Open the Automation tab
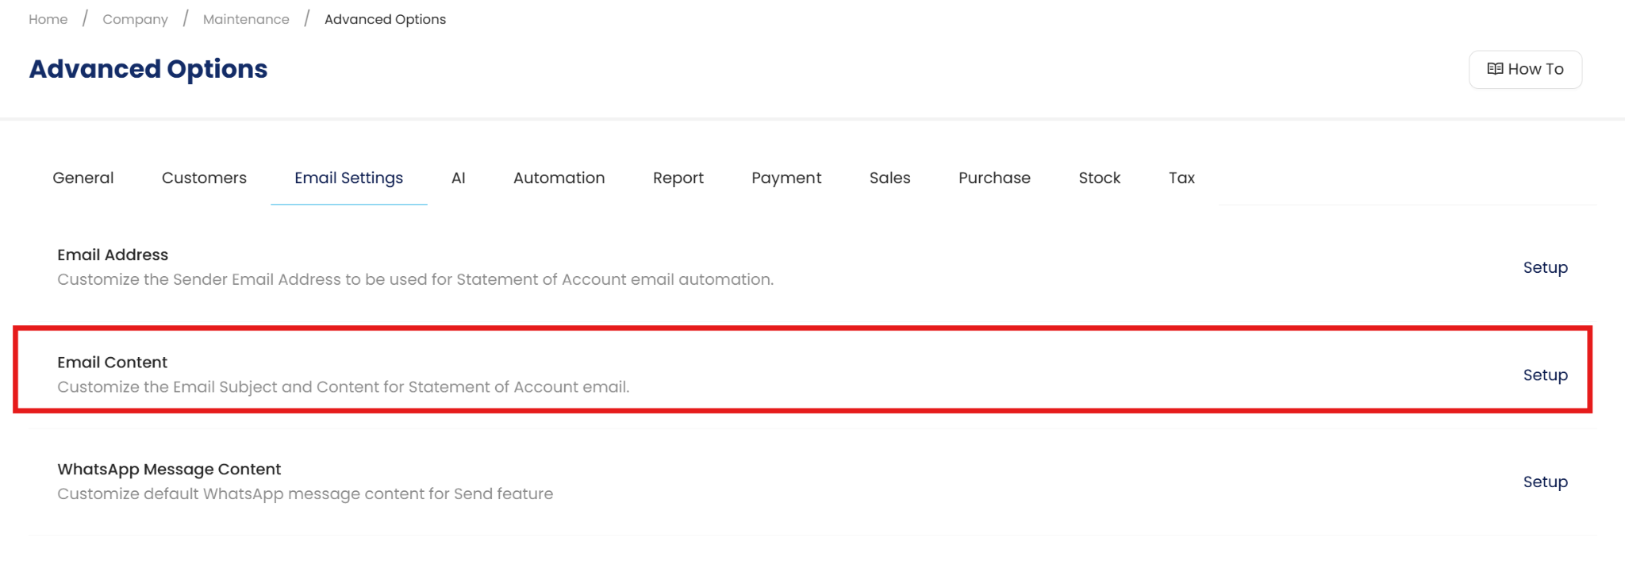 tap(559, 178)
